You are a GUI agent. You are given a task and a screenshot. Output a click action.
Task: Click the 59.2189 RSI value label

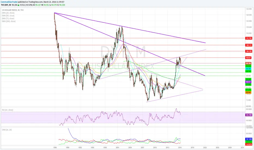(249, 115)
